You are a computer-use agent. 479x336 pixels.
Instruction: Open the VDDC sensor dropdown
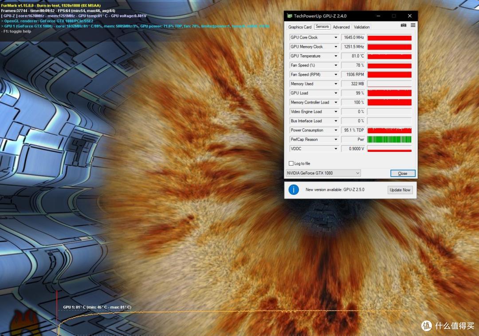(x=336, y=149)
